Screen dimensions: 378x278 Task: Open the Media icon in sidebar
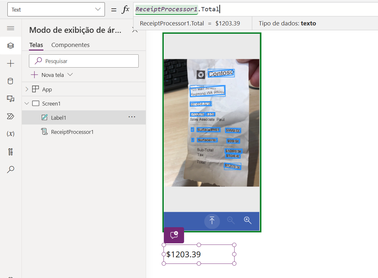point(11,98)
